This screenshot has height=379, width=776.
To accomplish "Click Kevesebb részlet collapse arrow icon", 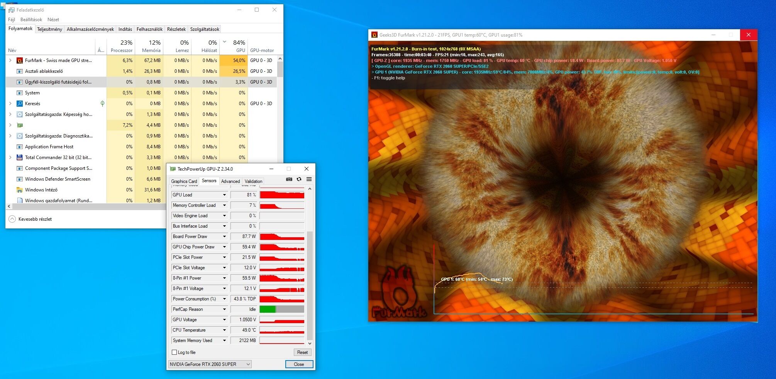I will point(12,219).
